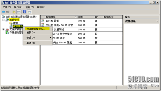Select the 扩展限制 template row
161x91 pixels.
(82, 29)
